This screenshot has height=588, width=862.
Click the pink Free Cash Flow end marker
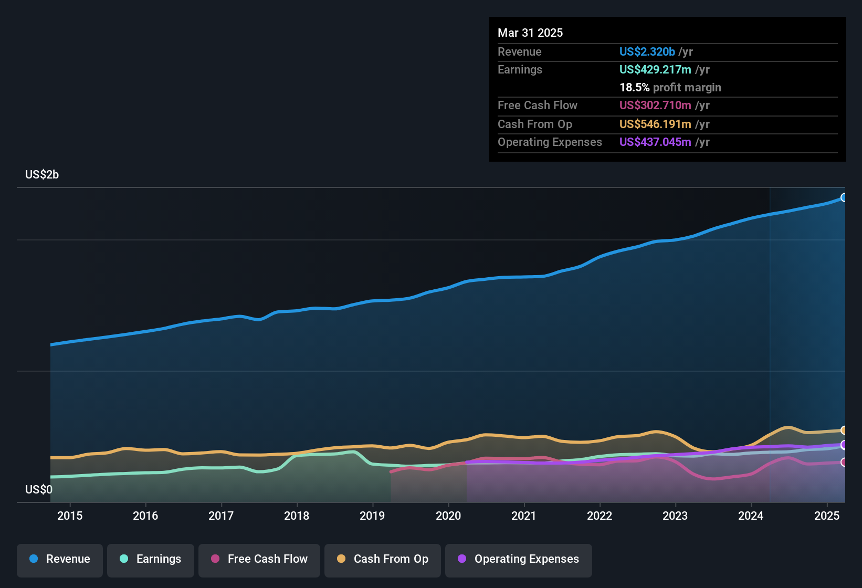(x=844, y=462)
